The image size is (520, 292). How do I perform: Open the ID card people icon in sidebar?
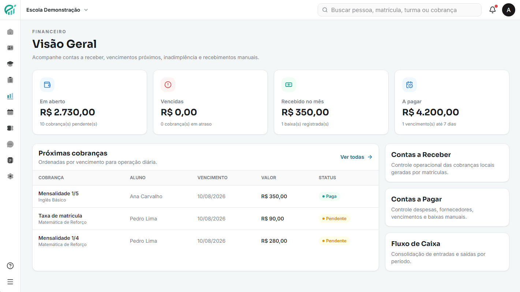[x=10, y=48]
